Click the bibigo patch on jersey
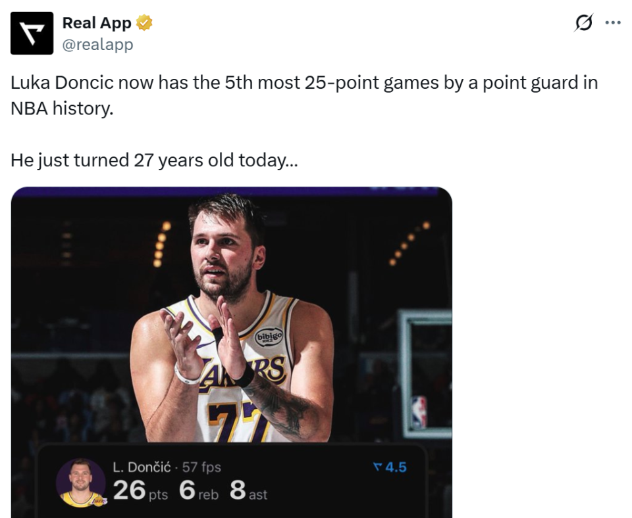 click(269, 338)
